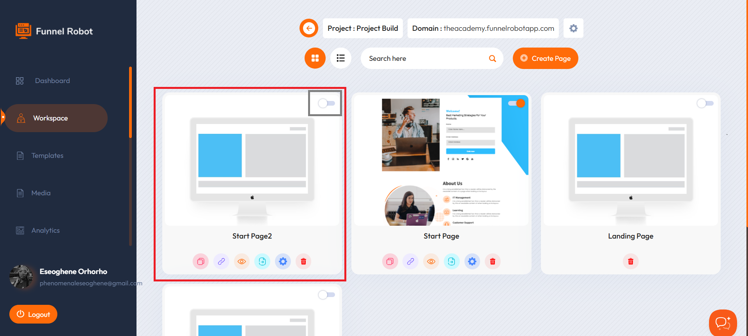Image resolution: width=748 pixels, height=336 pixels.
Task: Toggle the Landing Page switch
Action: [x=705, y=103]
